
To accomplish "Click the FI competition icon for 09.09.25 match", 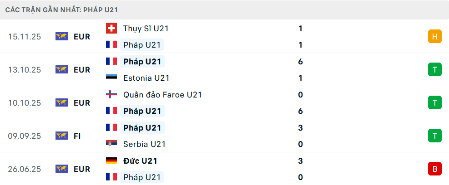I will click(x=61, y=136).
